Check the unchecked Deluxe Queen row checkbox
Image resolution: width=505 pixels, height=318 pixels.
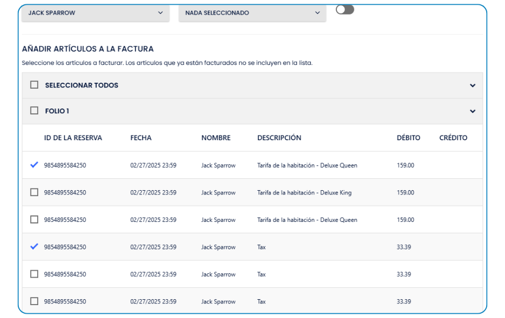click(34, 220)
